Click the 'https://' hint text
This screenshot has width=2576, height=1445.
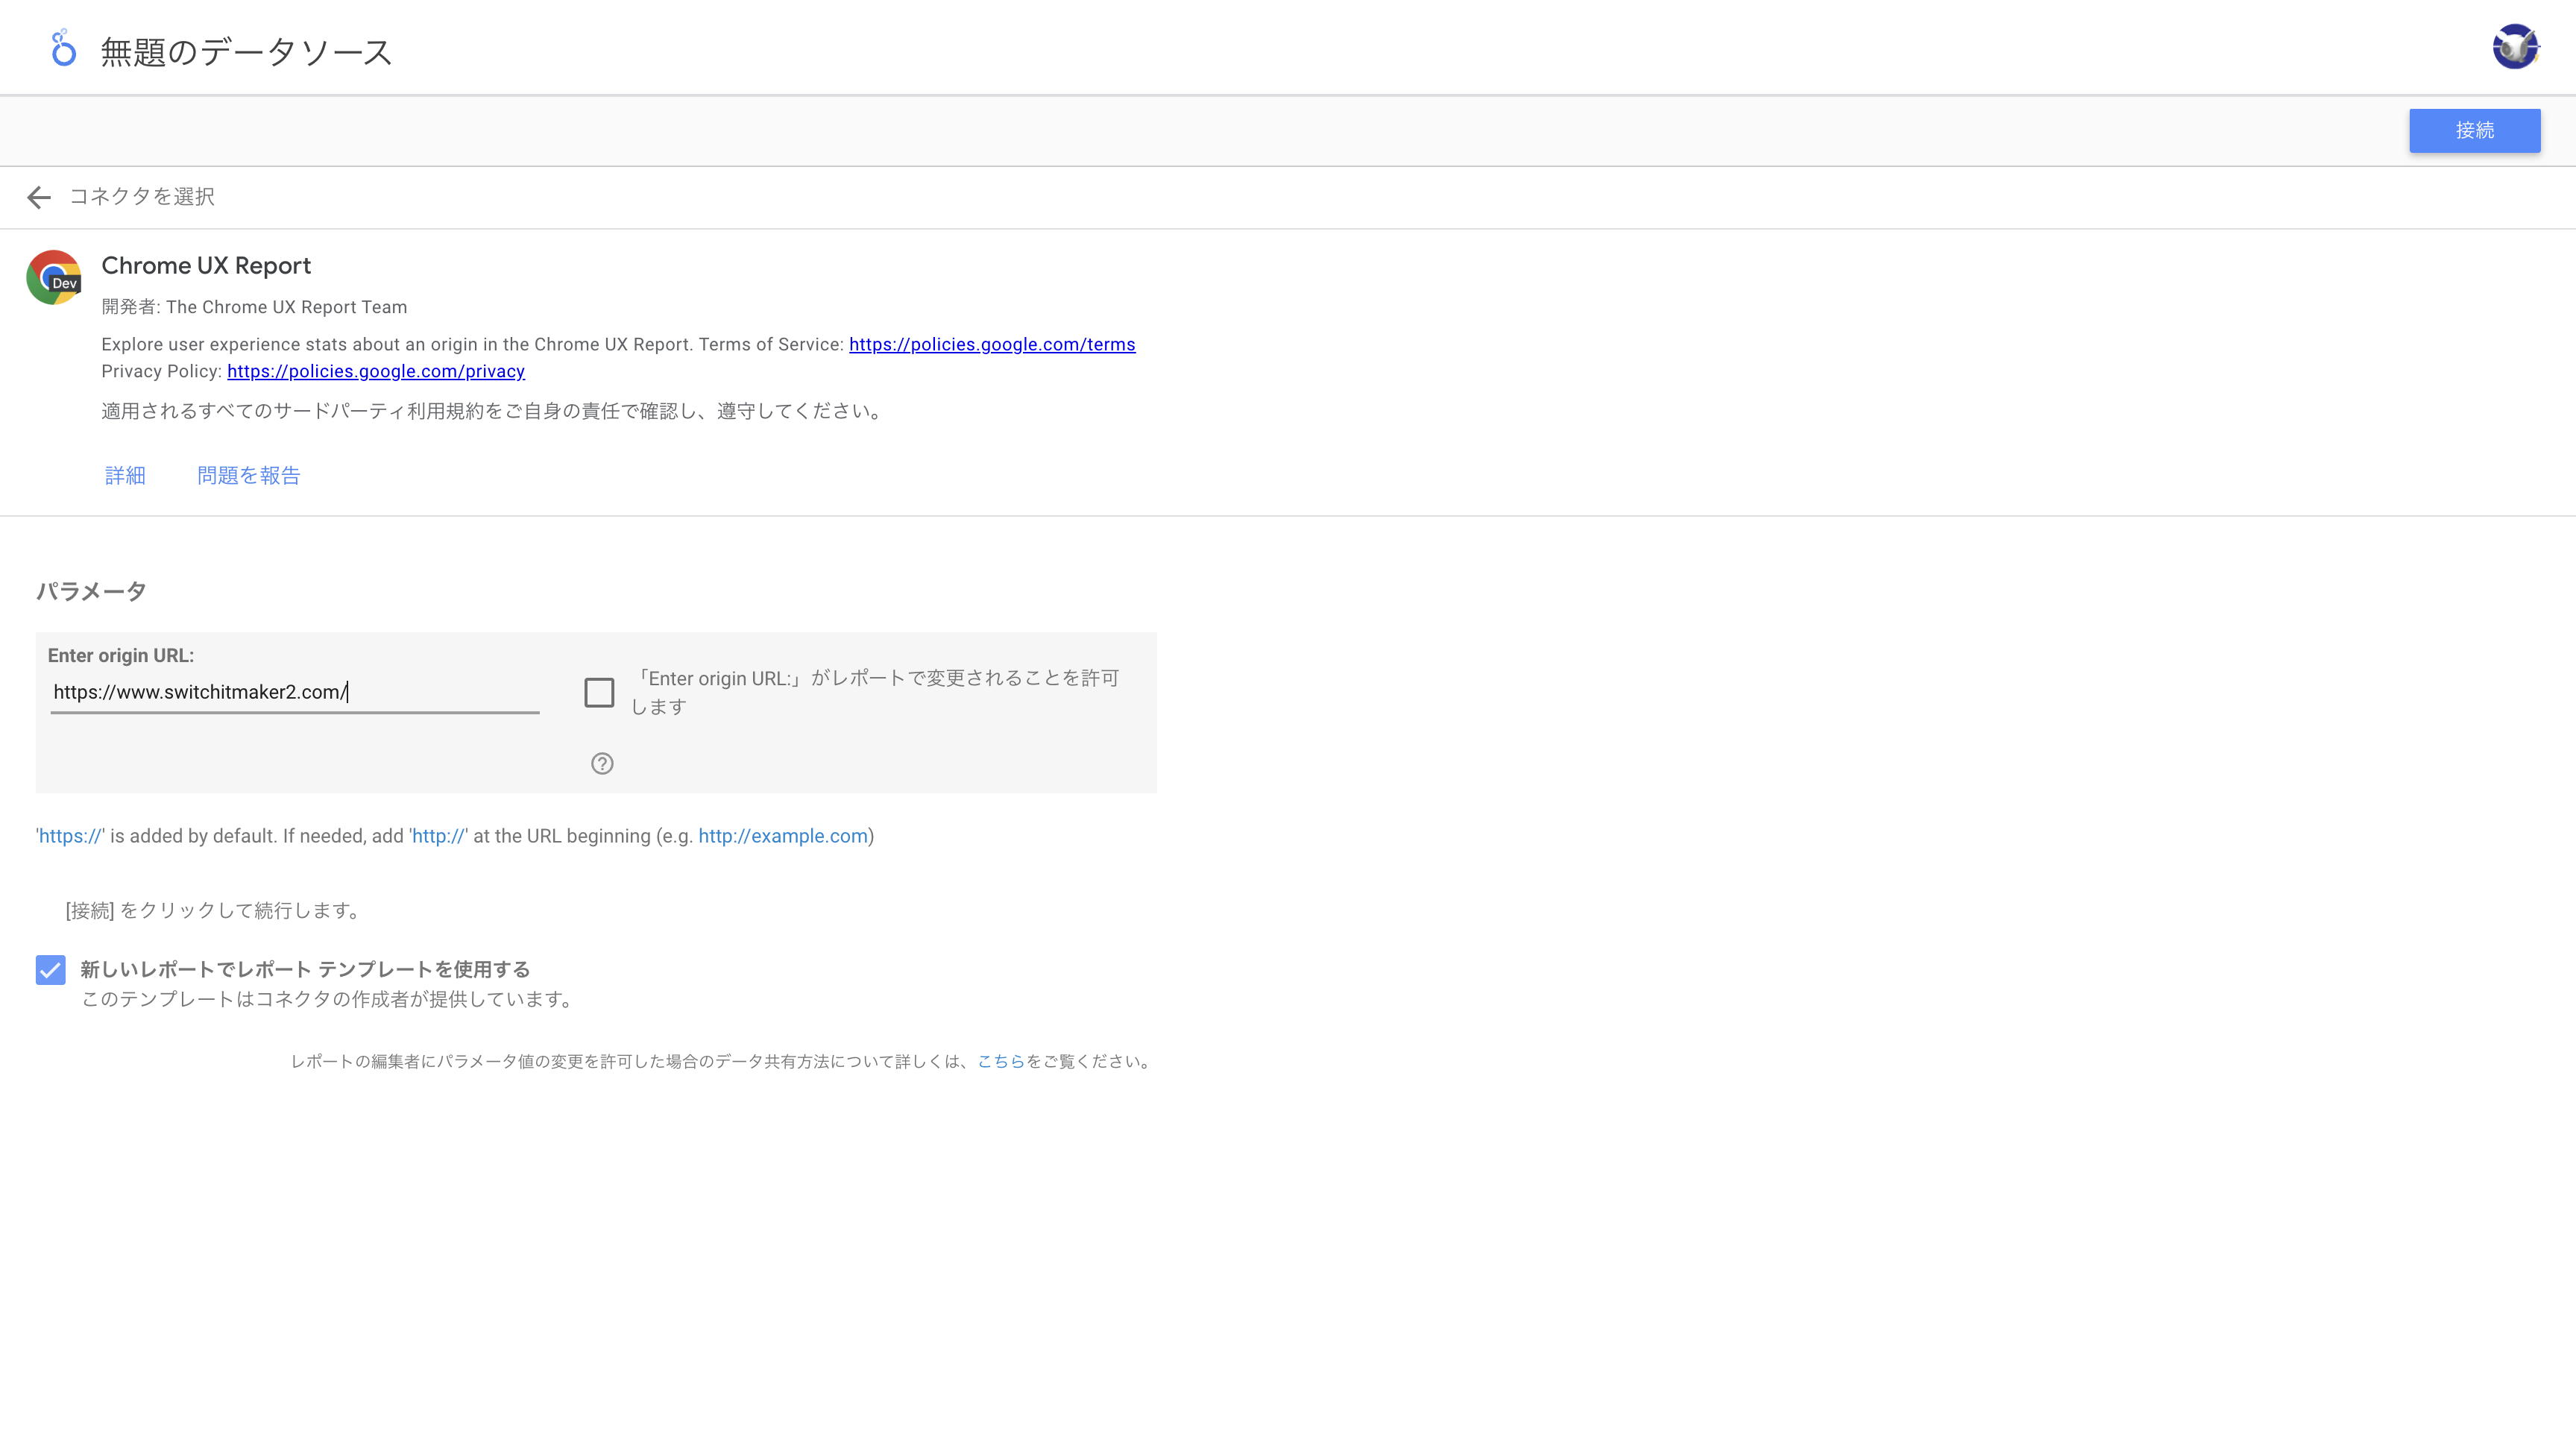tap(70, 836)
